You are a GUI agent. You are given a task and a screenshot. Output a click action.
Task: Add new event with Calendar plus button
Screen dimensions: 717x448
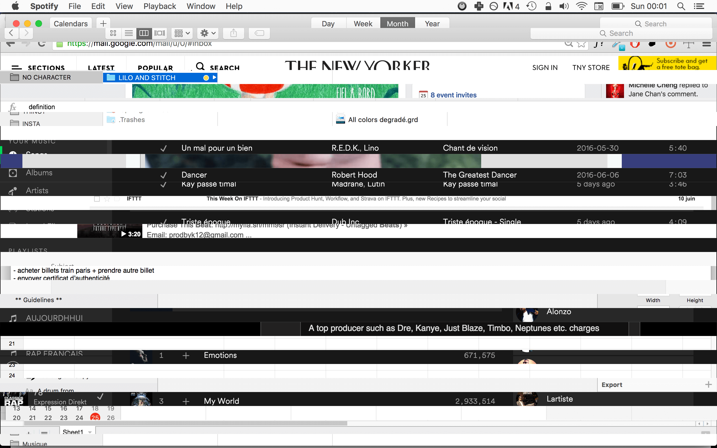103,24
